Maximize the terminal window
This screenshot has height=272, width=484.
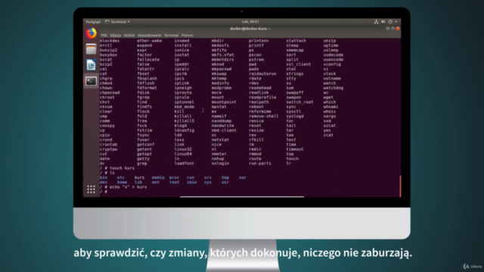point(392,29)
